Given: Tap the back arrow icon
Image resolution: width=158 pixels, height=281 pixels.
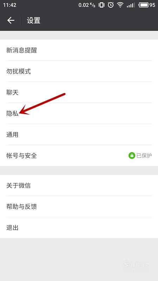Looking at the screenshot, I should click(11, 20).
